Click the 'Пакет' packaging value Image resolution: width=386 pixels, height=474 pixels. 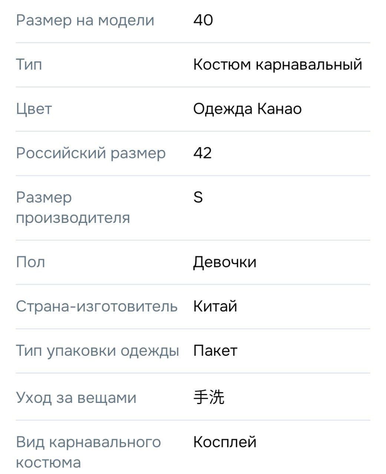[215, 351]
